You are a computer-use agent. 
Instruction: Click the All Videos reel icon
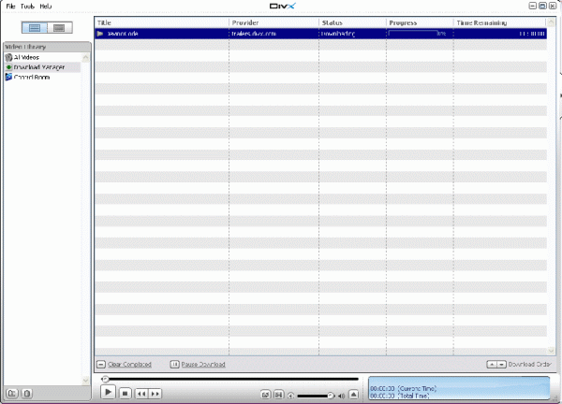click(8, 57)
